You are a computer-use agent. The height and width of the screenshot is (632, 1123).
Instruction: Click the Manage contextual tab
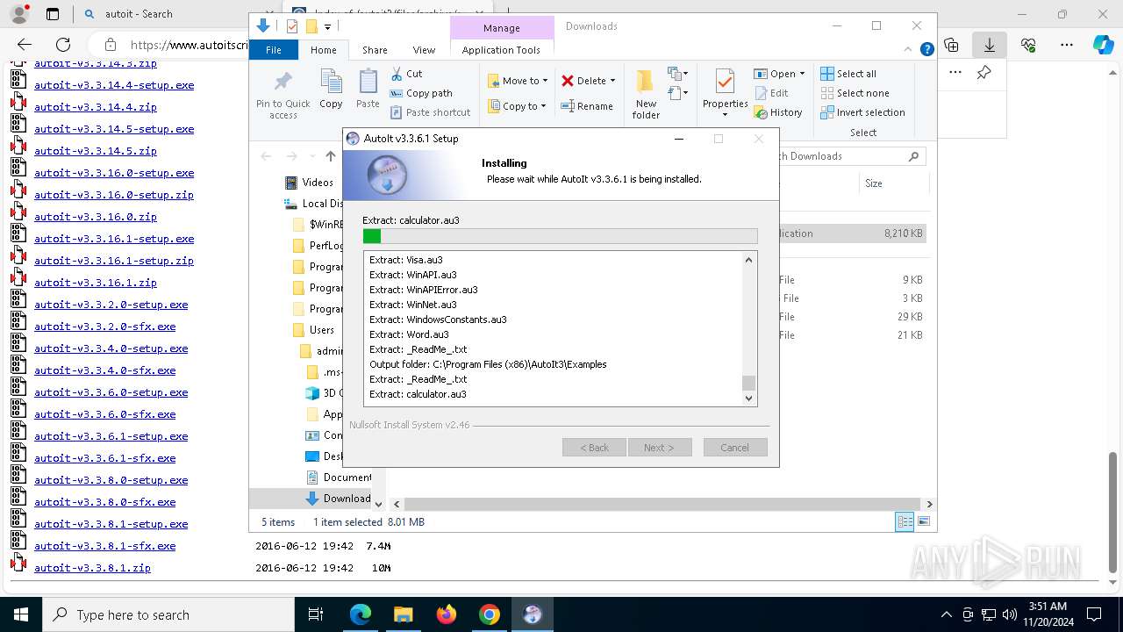[x=502, y=28]
